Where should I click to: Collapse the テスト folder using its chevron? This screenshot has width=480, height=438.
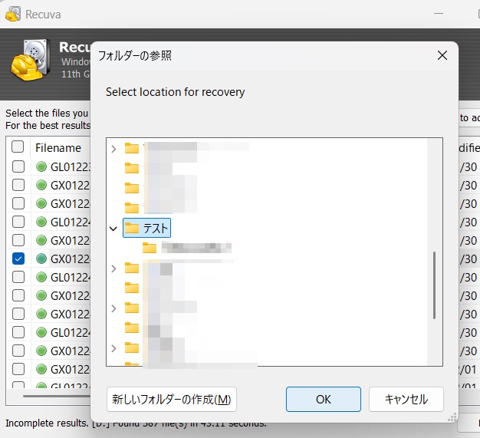coord(113,228)
